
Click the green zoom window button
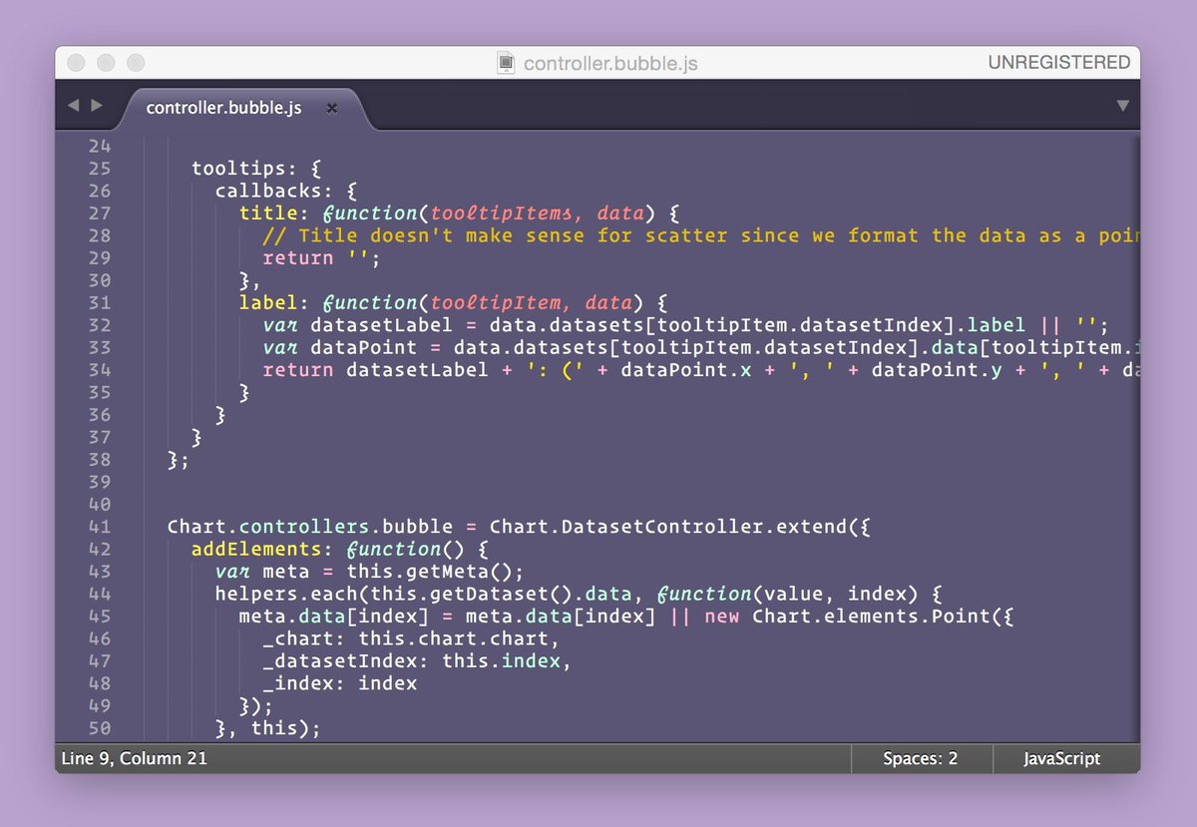tap(135, 63)
